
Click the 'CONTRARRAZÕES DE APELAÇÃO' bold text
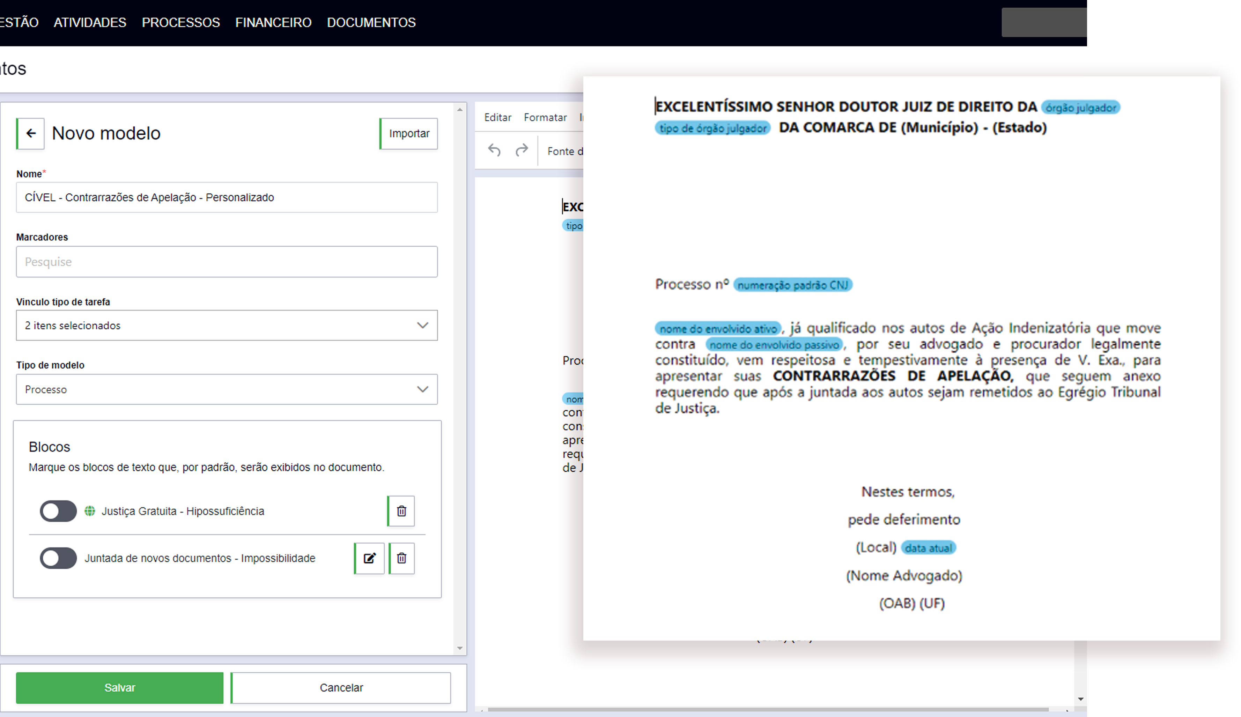893,376
